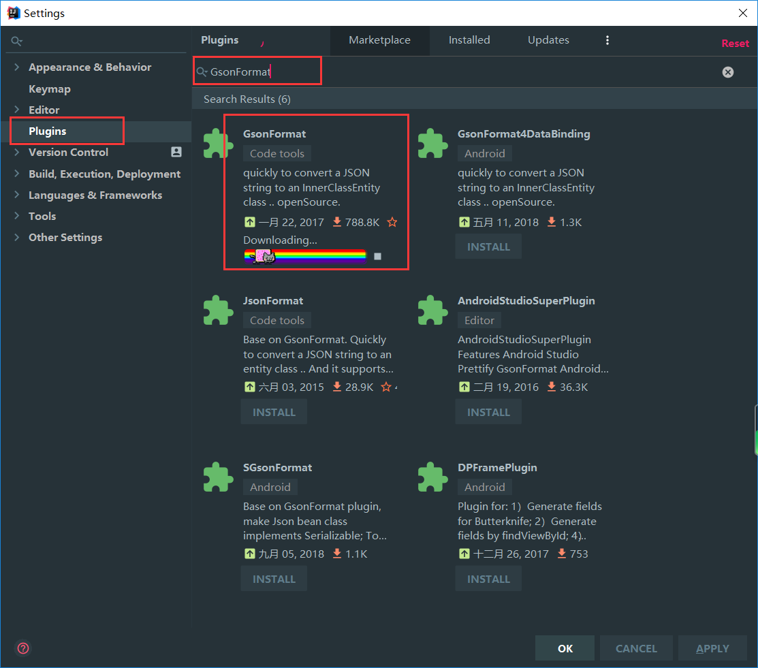Click Reset link in top right

click(x=735, y=44)
